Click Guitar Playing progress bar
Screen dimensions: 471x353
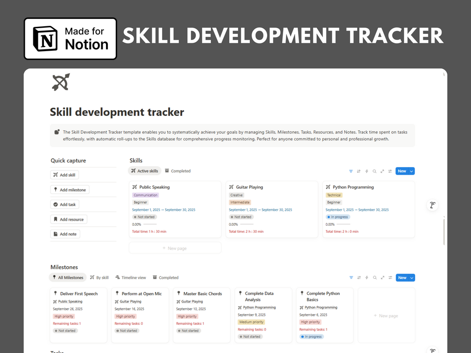pos(247,224)
